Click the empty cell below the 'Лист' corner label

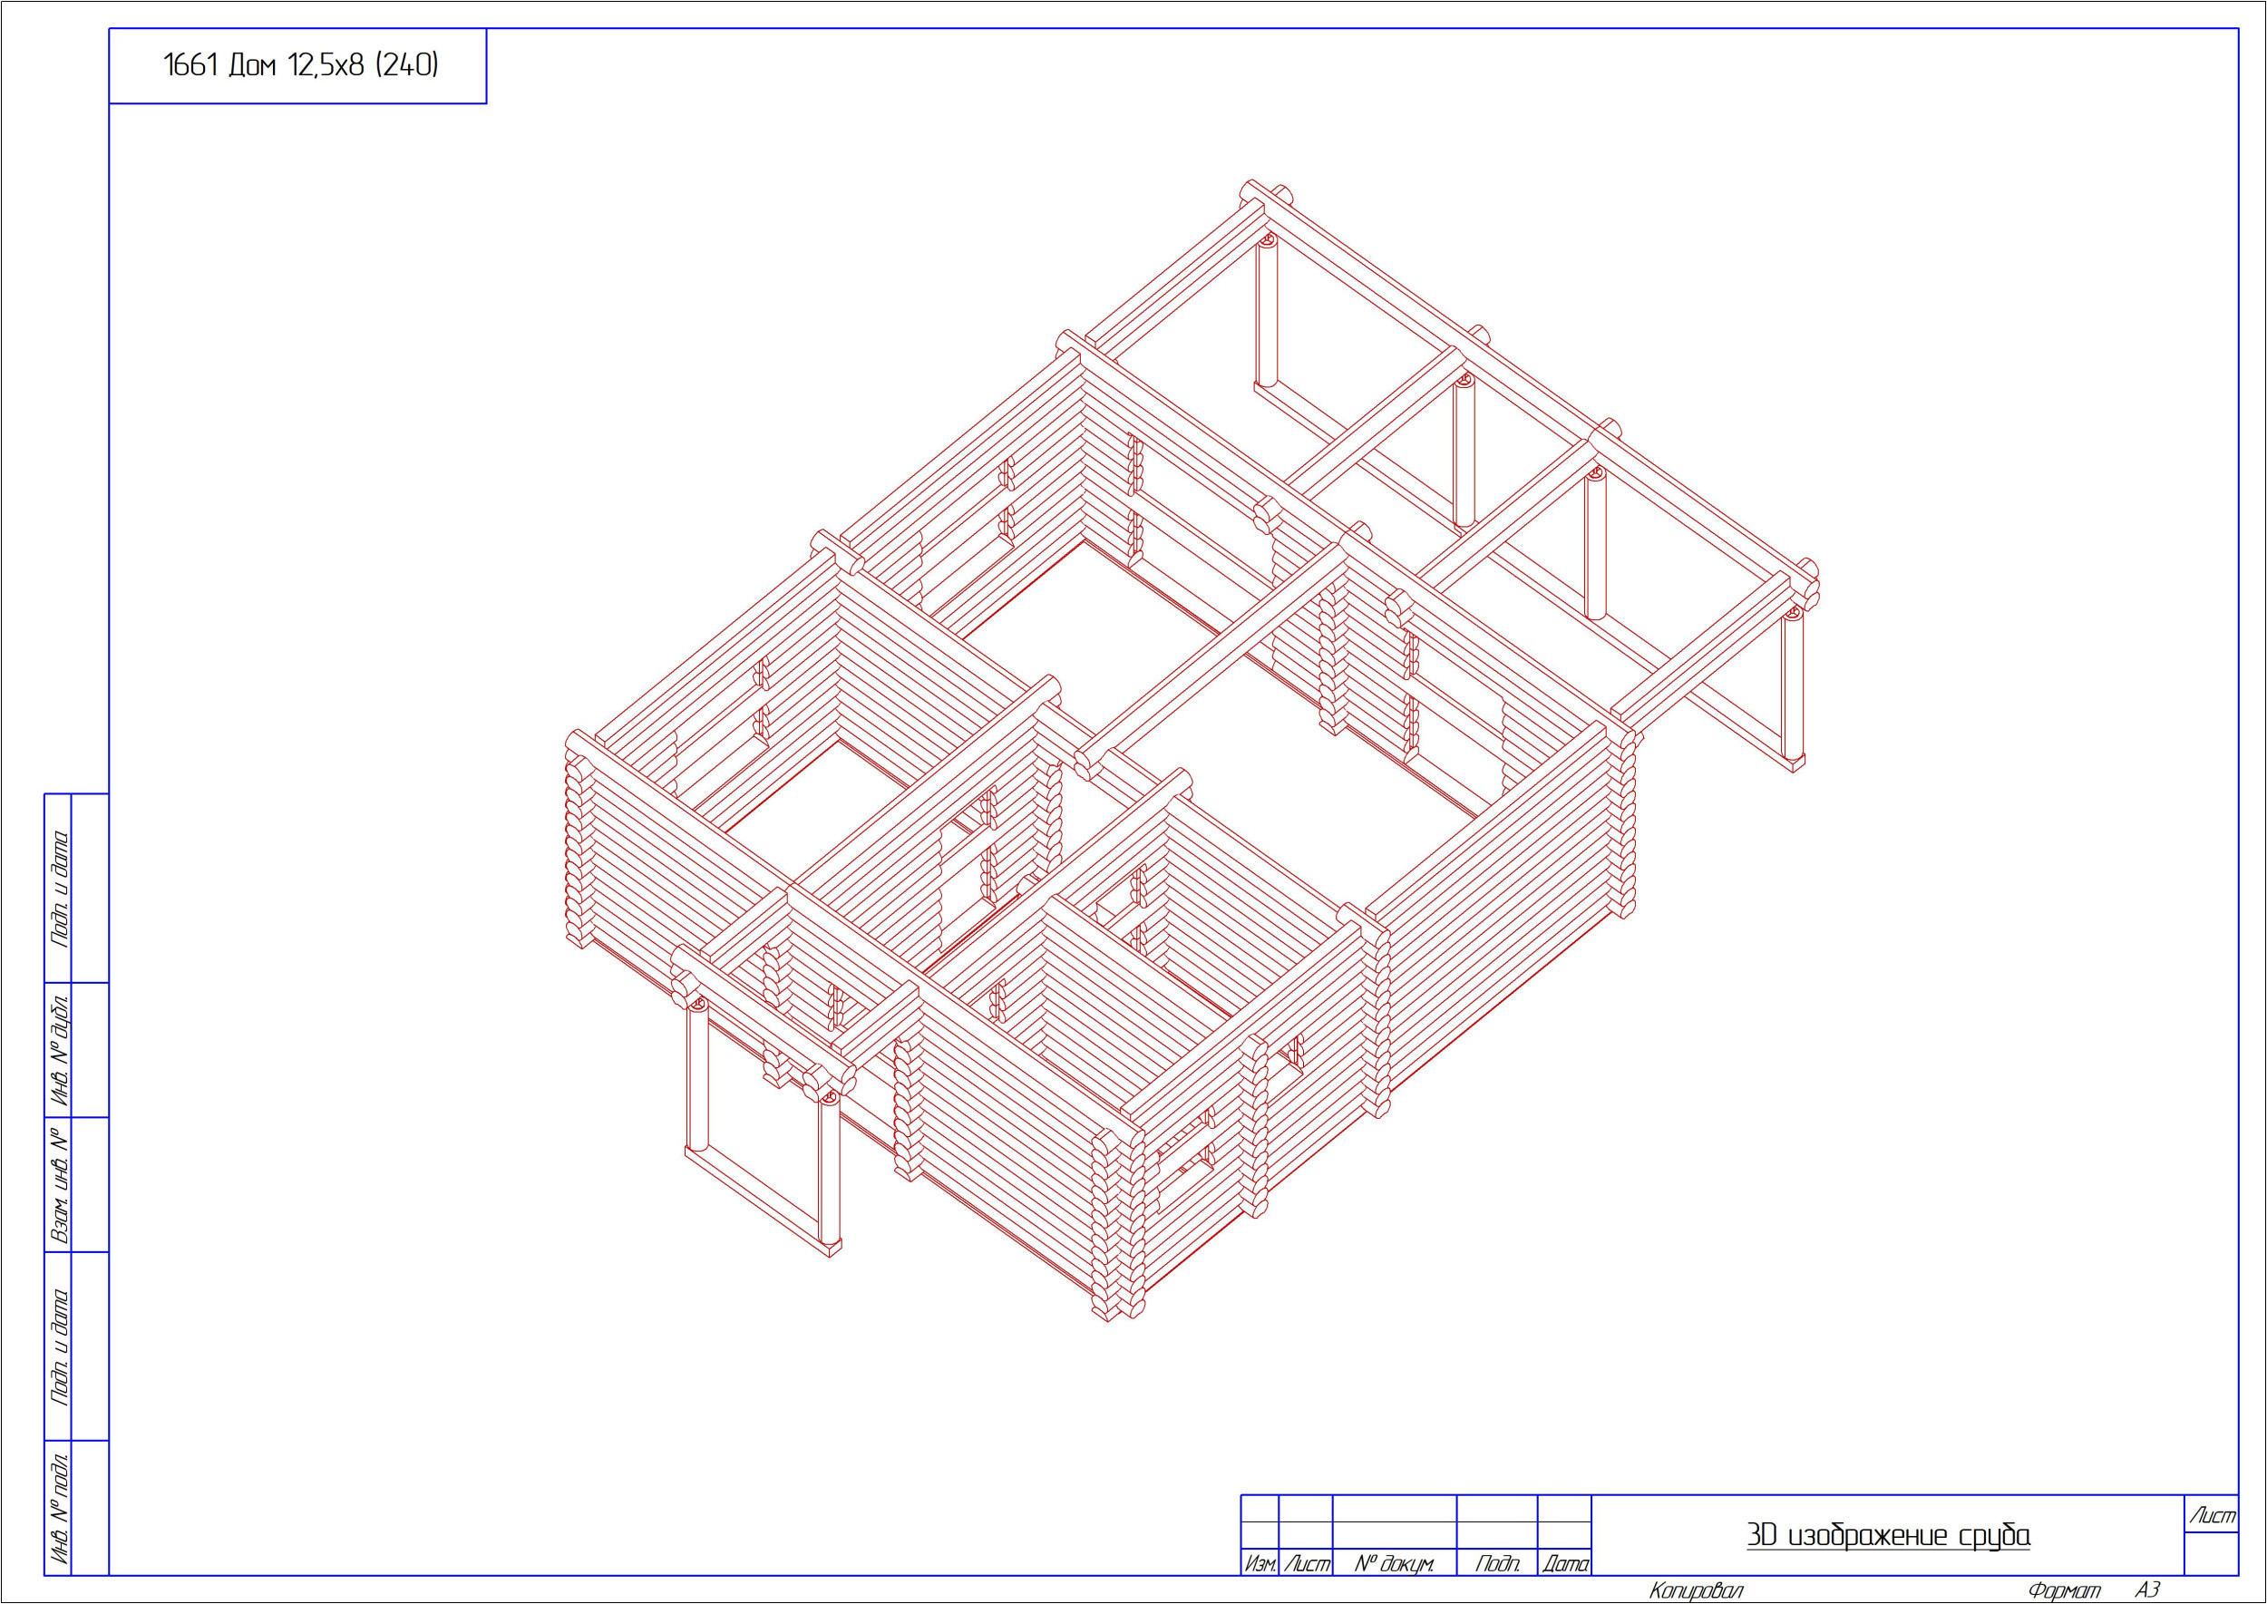click(x=2211, y=1555)
